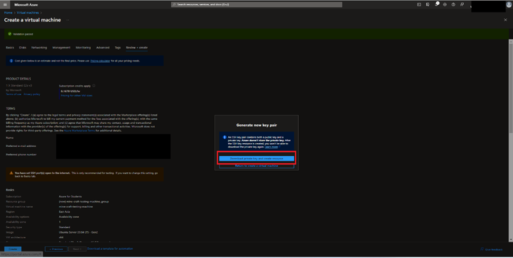Image resolution: width=513 pixels, height=258 pixels.
Task: Switch to the Tags tab
Action: (118, 48)
